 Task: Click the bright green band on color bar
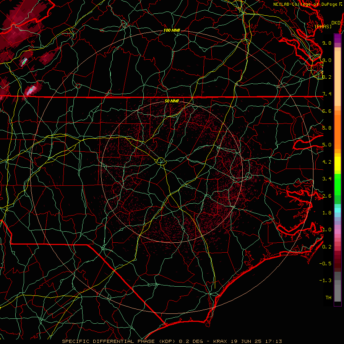coord(338,184)
